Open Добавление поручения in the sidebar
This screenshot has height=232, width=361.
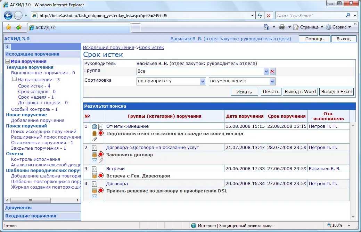click(x=38, y=121)
